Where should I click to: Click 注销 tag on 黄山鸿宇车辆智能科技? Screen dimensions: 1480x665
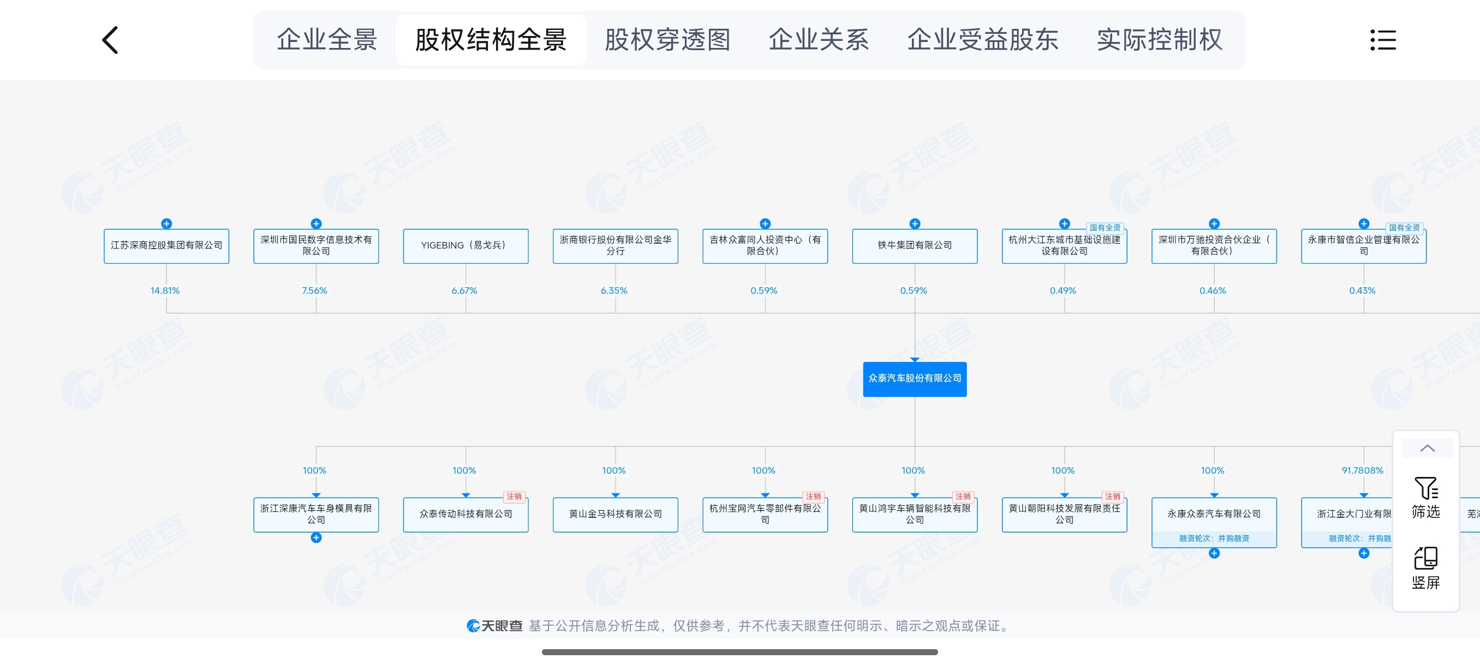pos(963,497)
